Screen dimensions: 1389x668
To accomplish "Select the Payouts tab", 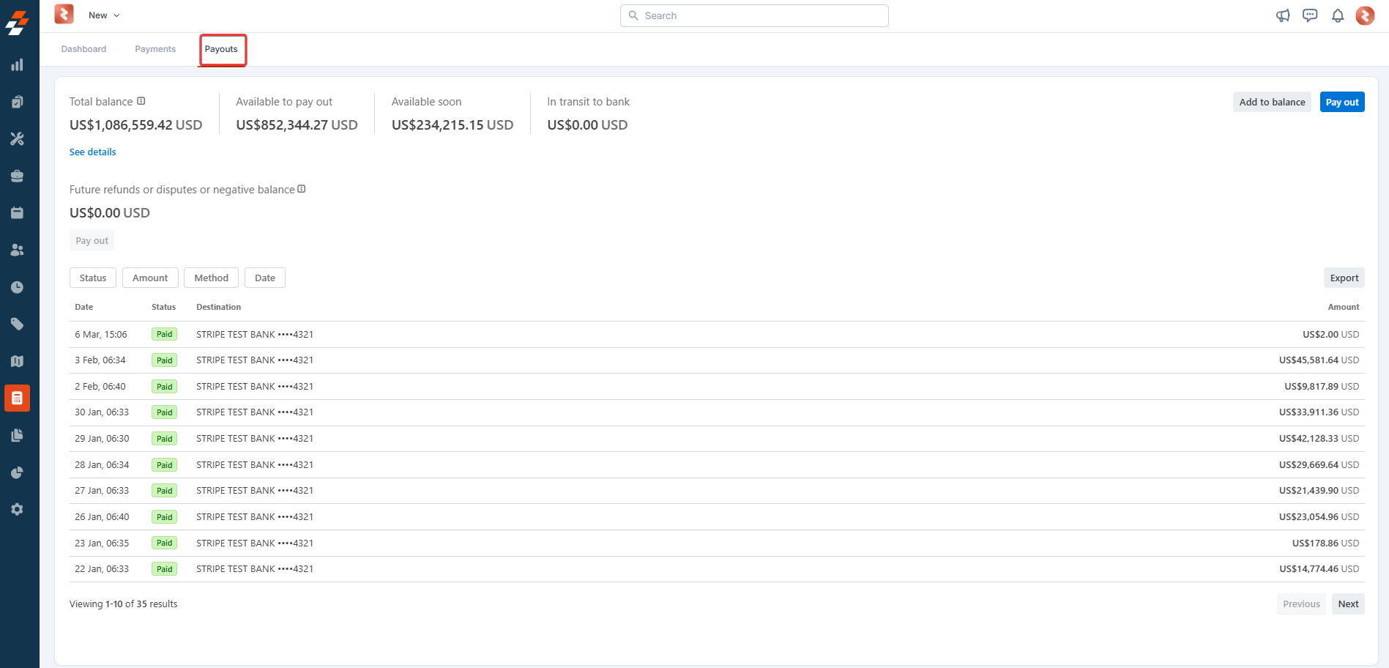I will 221,49.
